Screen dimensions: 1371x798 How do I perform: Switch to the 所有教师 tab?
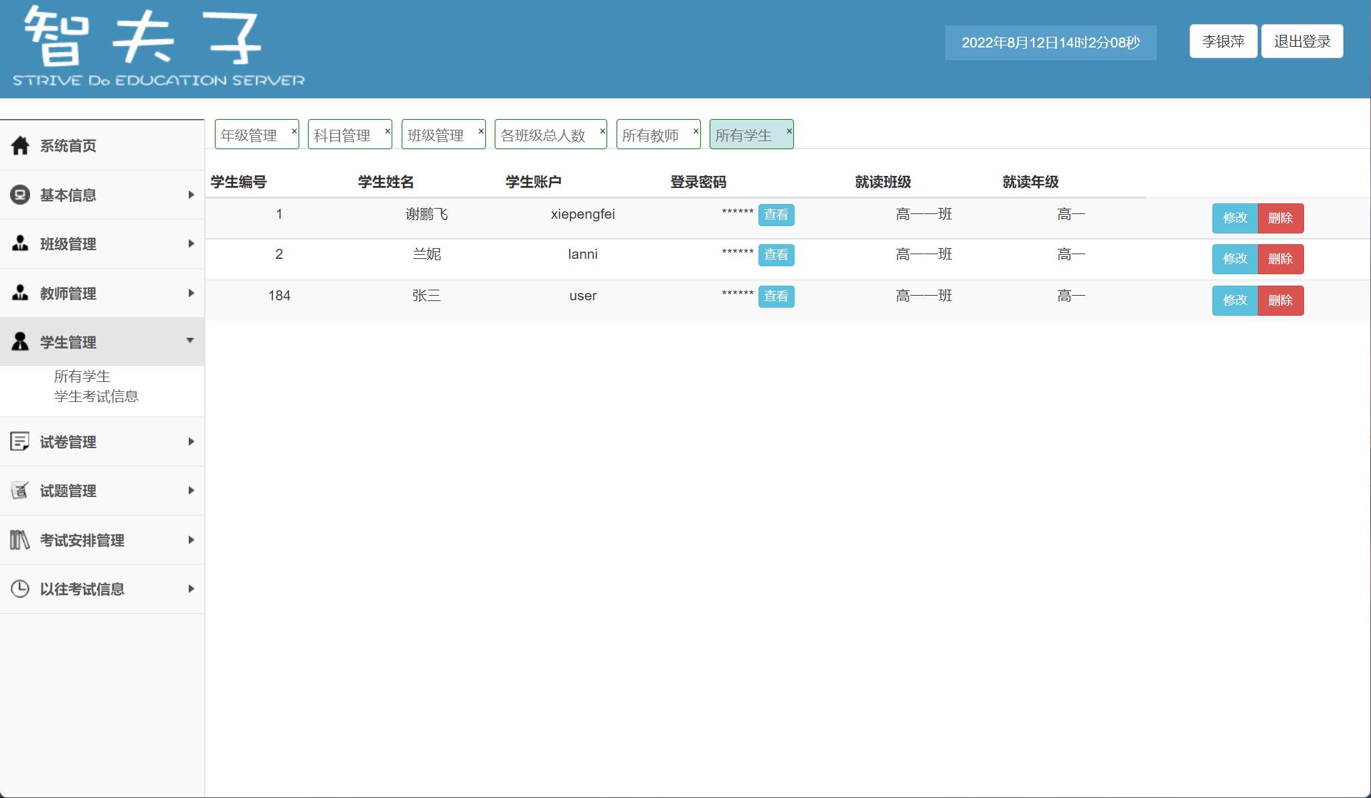click(651, 134)
